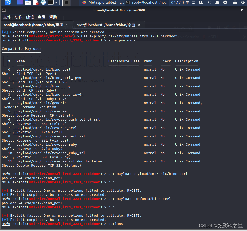The image size is (247, 231).
Task: Open the 帮助 menu
Action: tap(53, 17)
